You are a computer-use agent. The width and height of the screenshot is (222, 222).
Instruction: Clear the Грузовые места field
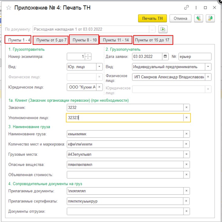[x=187, y=154]
